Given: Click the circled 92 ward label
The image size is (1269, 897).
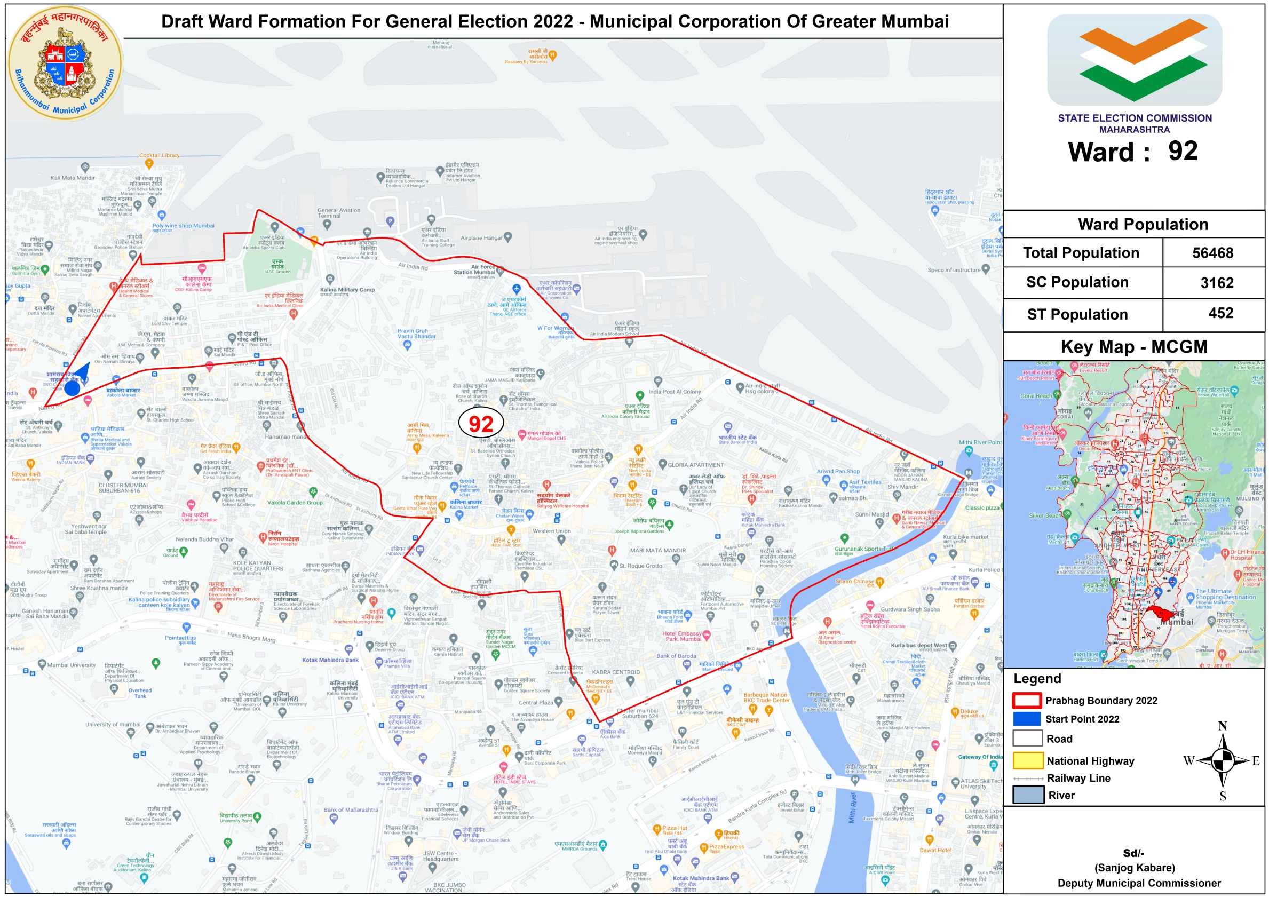Looking at the screenshot, I should click(x=480, y=424).
